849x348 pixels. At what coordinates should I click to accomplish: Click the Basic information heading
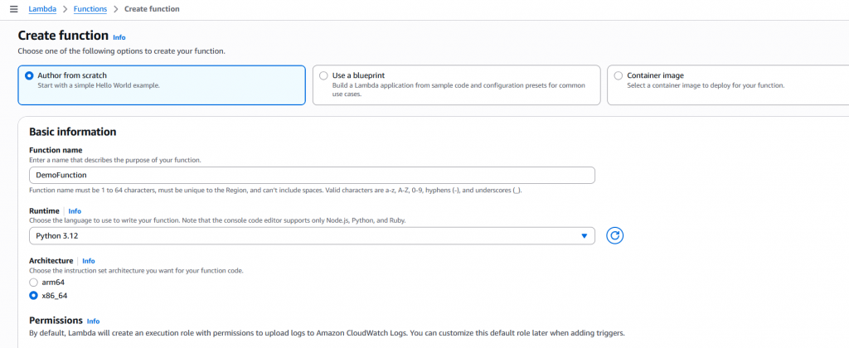pyautogui.click(x=72, y=132)
